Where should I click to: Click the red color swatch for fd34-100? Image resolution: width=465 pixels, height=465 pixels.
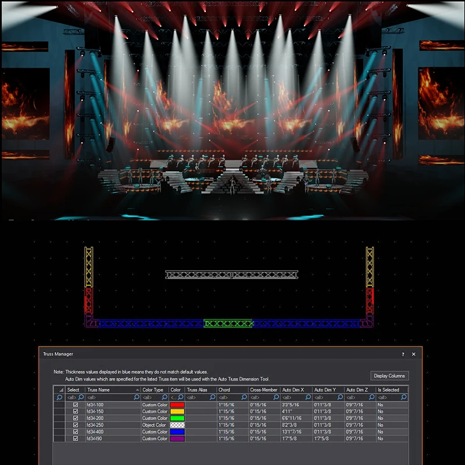tap(177, 405)
